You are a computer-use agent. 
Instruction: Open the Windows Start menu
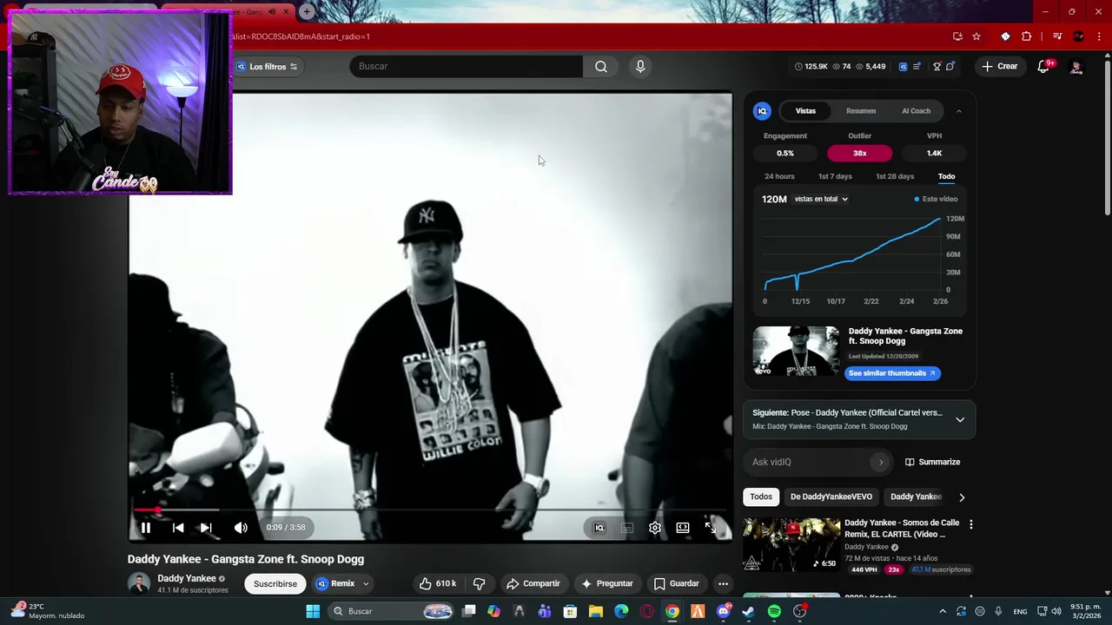click(x=313, y=611)
